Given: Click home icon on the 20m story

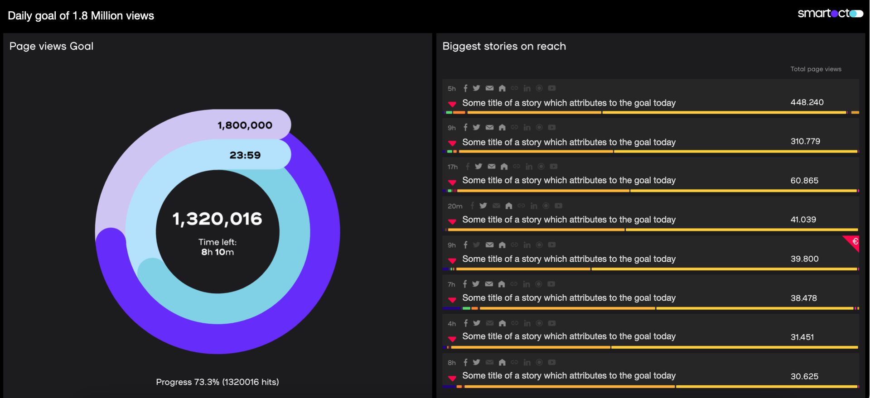Looking at the screenshot, I should tap(509, 206).
